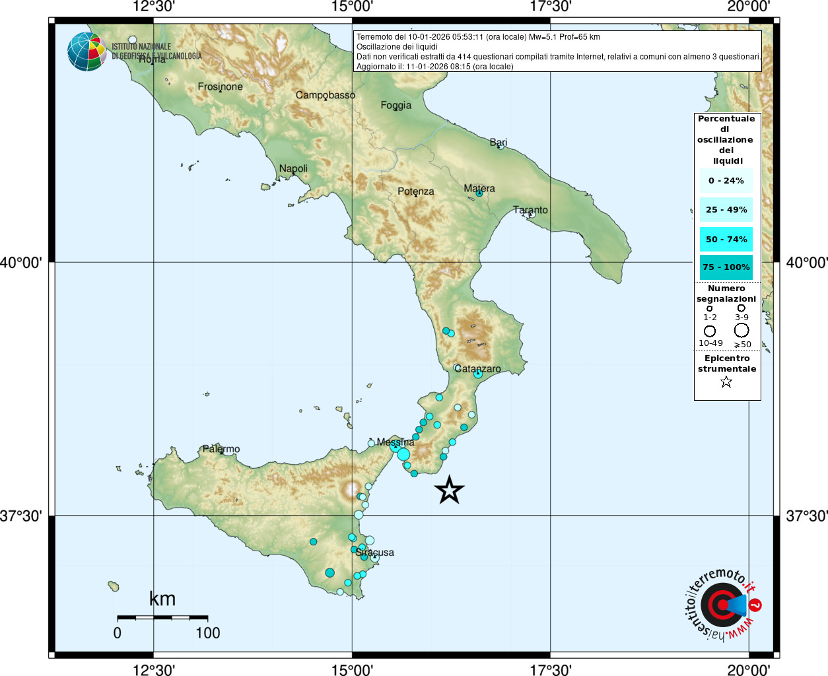Click the INGV globe logo
The image size is (828, 676).
(x=86, y=51)
